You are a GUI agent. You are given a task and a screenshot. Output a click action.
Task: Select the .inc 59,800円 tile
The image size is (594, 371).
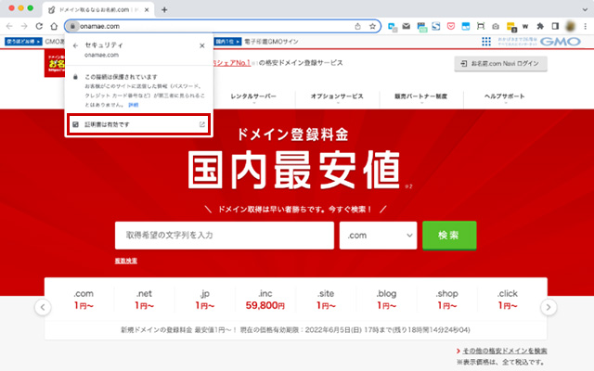[265, 299]
